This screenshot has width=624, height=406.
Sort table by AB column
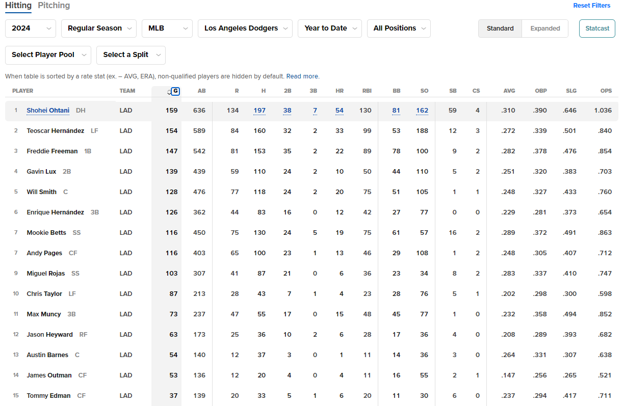click(x=201, y=91)
